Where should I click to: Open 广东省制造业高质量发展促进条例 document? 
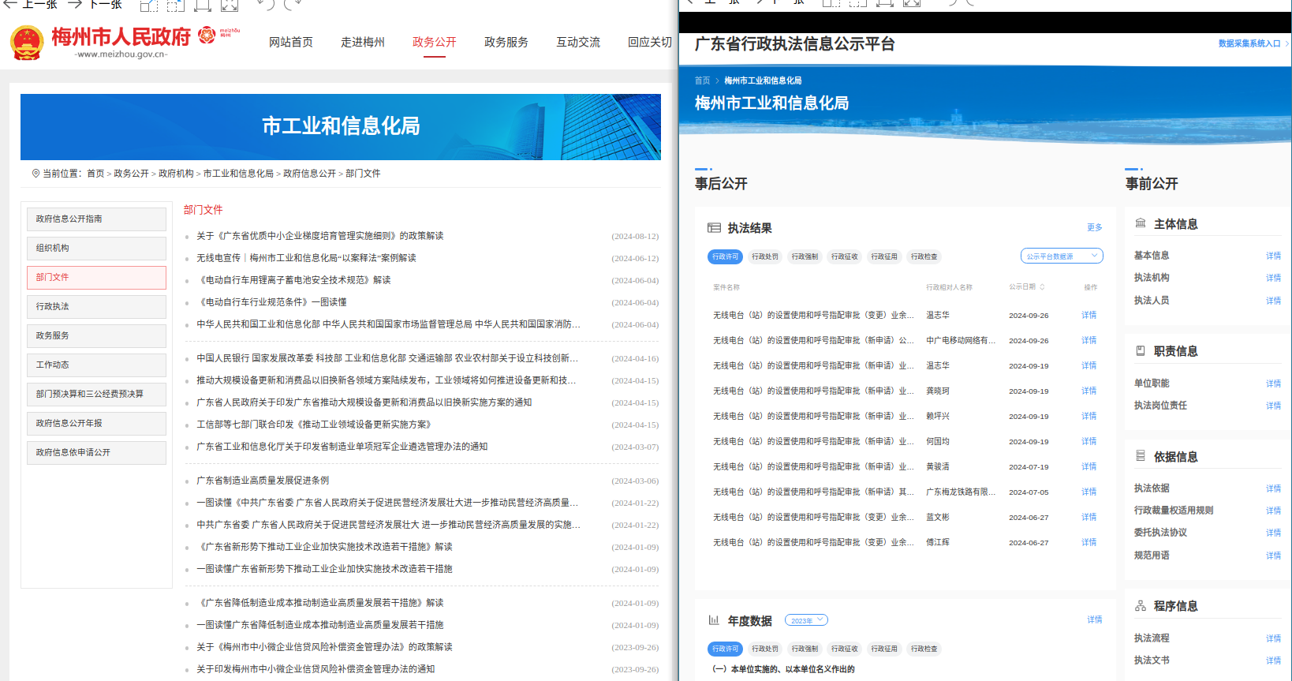[263, 481]
